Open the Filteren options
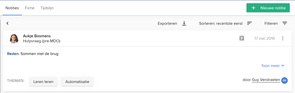This screenshot has height=93, width=295. [x=276, y=23]
